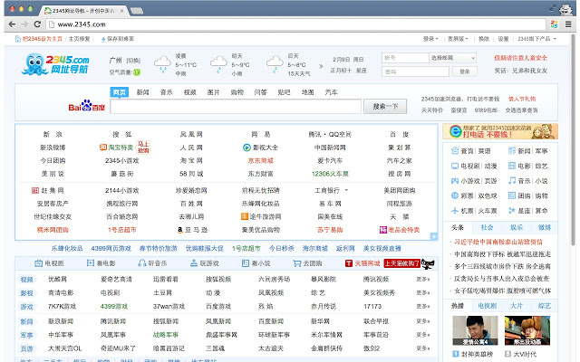This screenshot has width=580, height=362.
Task: Click the browser address bar
Action: point(295,24)
